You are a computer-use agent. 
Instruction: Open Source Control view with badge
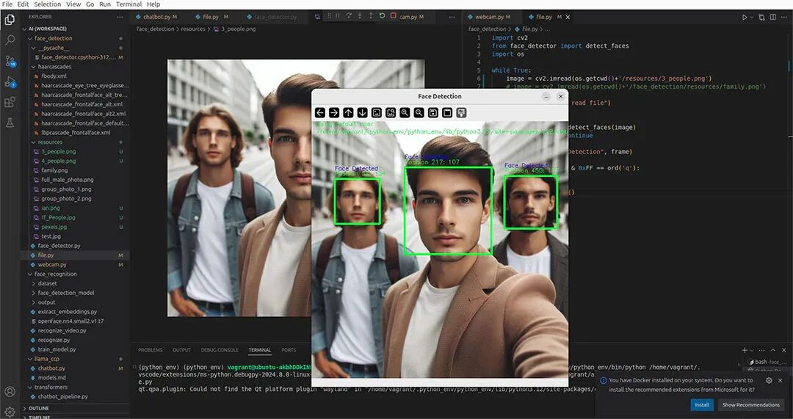pos(10,61)
